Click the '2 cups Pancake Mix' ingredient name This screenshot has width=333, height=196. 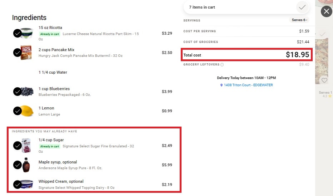(x=56, y=50)
